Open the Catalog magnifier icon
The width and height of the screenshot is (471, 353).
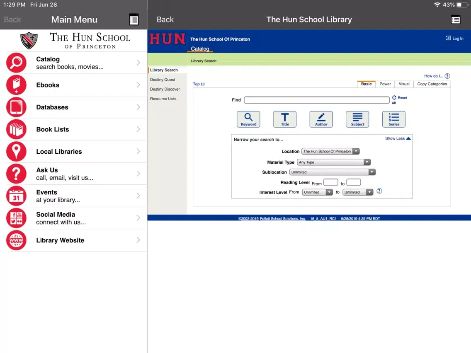pos(16,63)
